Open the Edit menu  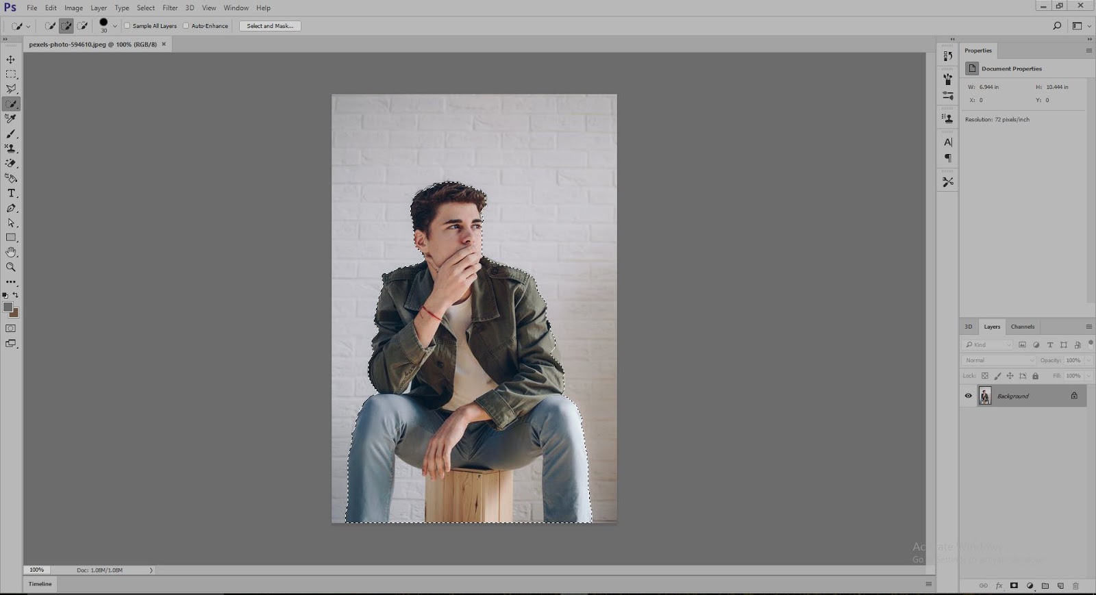(x=51, y=8)
